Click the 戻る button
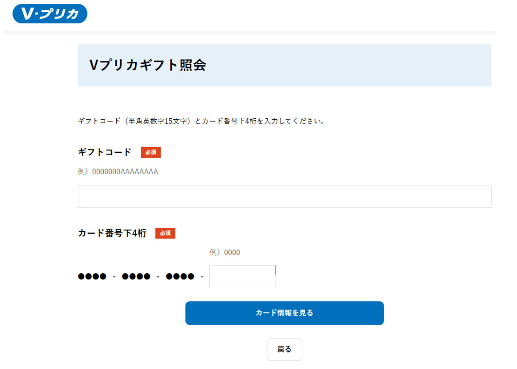 [285, 350]
